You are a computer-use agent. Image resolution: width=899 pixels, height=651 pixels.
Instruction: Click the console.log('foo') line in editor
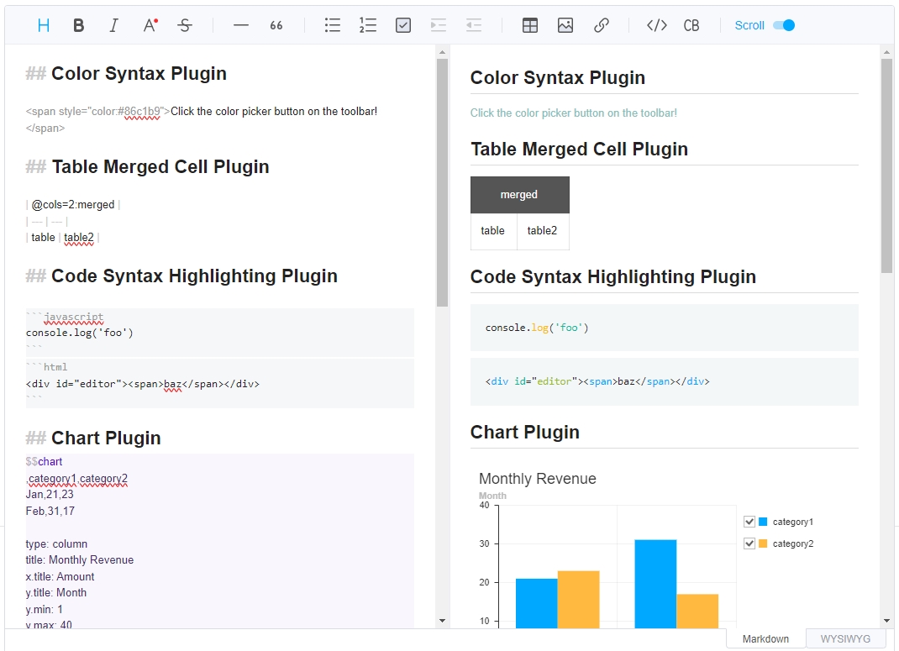[x=79, y=333]
